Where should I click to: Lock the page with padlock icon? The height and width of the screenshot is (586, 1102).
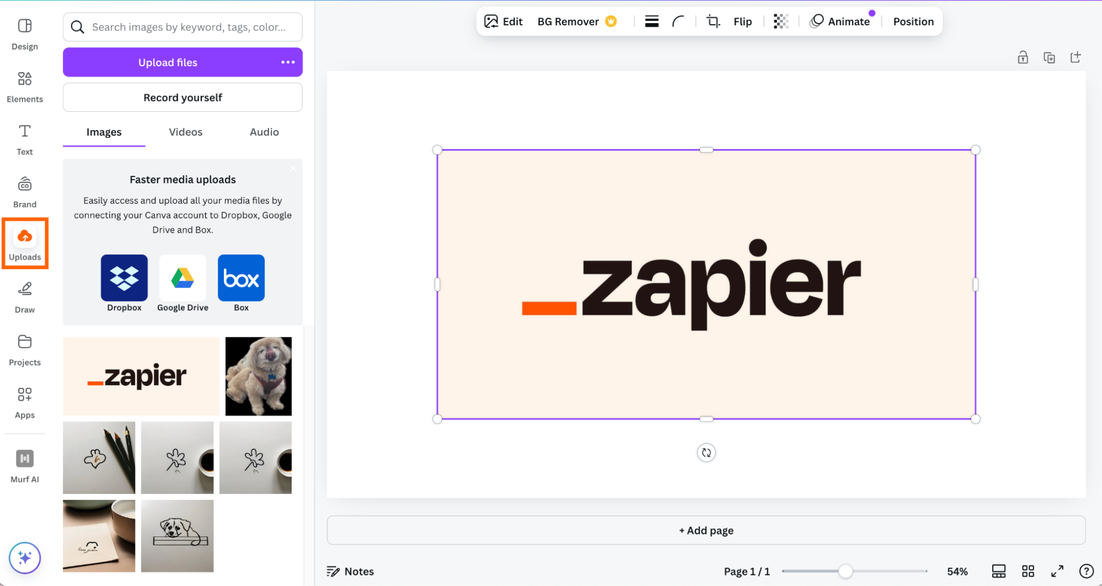[1023, 57]
